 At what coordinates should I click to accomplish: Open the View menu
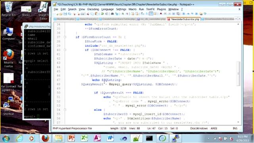click(82, 9)
